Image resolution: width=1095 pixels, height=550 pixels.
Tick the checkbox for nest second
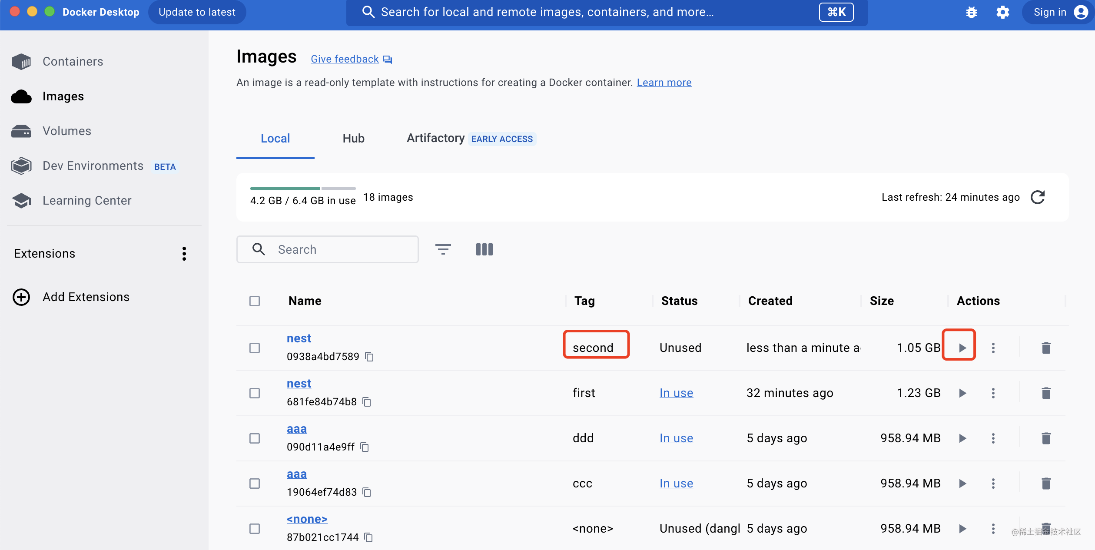pos(255,348)
